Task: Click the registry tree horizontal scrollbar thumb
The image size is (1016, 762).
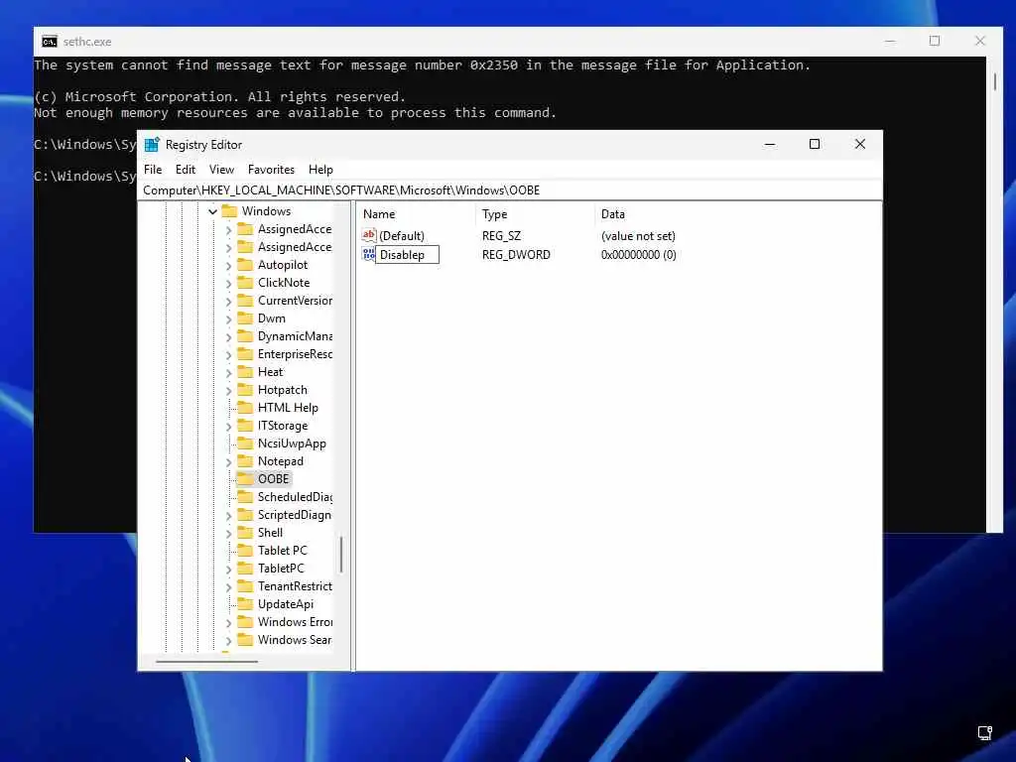Action: point(206,662)
